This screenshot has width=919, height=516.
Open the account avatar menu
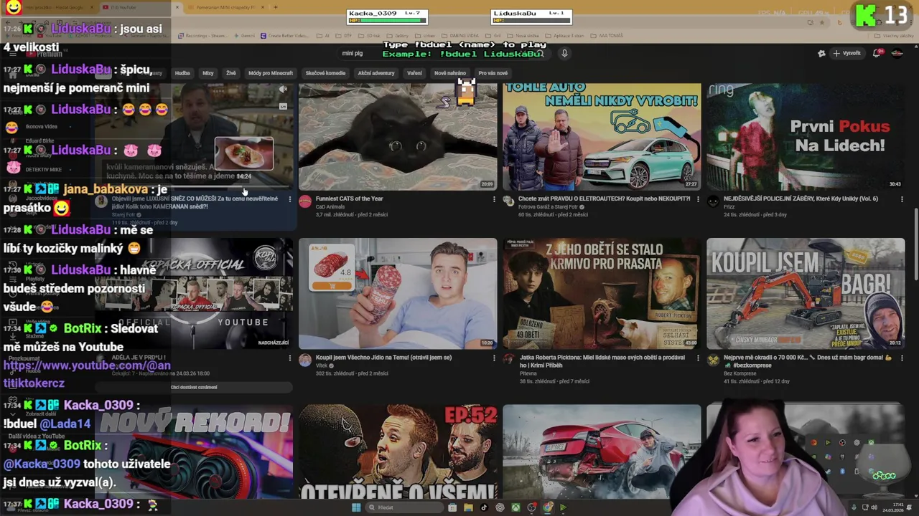click(x=897, y=53)
